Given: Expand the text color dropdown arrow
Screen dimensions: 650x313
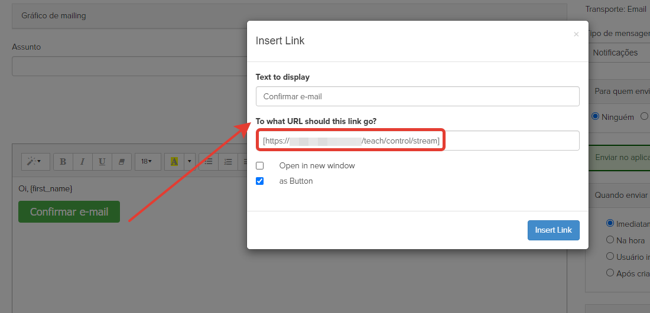Looking at the screenshot, I should click(x=190, y=161).
